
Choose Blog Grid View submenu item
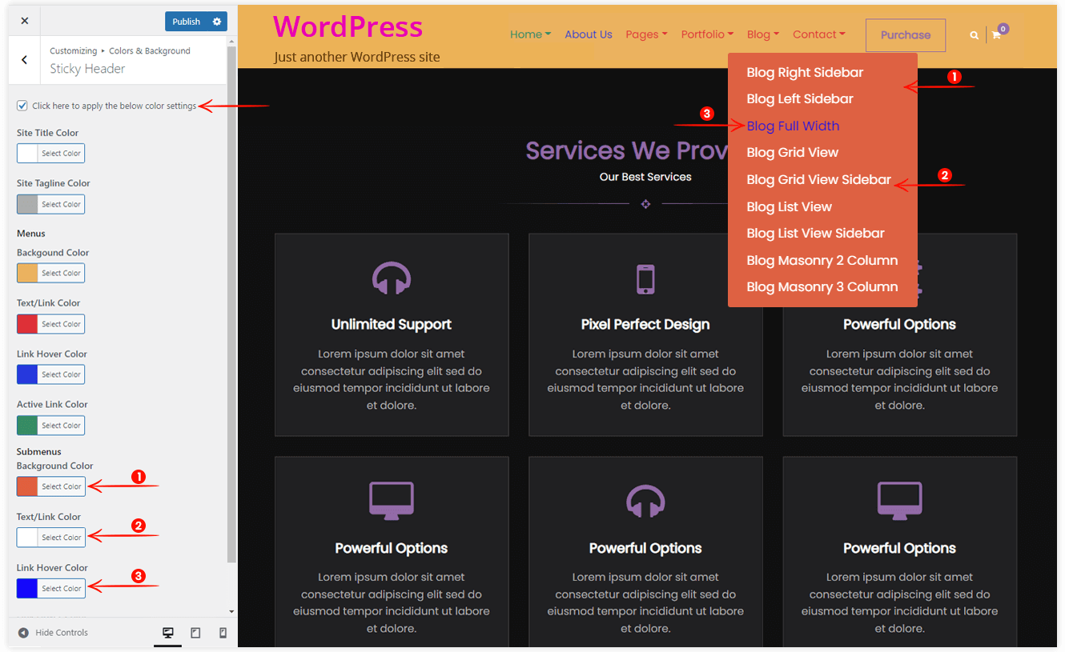coord(792,152)
